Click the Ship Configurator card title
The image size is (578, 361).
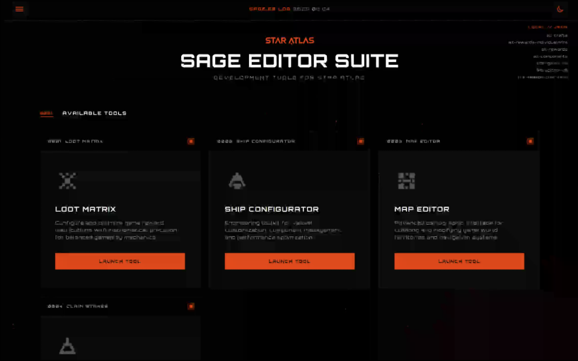(272, 210)
